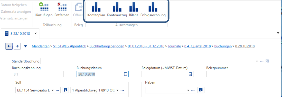Open Haben account info icon

pyautogui.click(x=201, y=90)
